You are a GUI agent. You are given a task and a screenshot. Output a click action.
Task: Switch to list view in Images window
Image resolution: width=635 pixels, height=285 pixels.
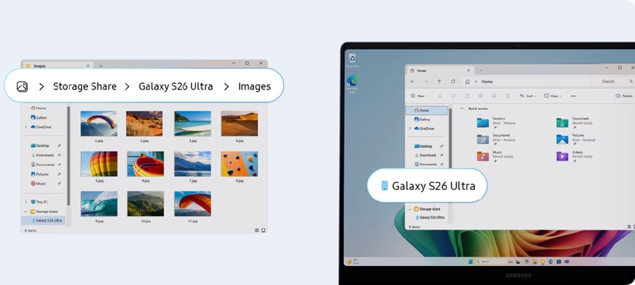pos(256,230)
